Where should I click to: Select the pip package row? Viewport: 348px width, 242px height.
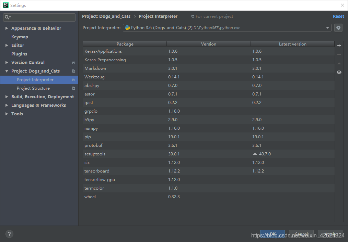209,137
